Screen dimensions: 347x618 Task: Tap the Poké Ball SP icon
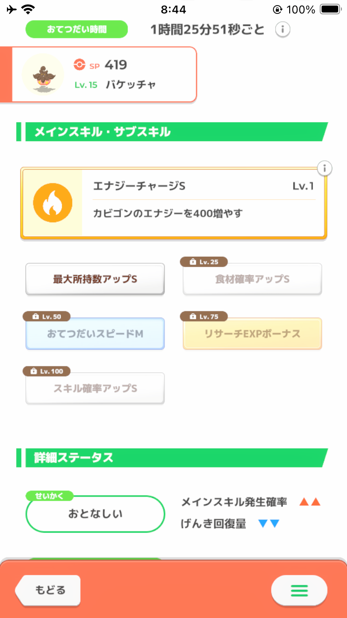80,65
